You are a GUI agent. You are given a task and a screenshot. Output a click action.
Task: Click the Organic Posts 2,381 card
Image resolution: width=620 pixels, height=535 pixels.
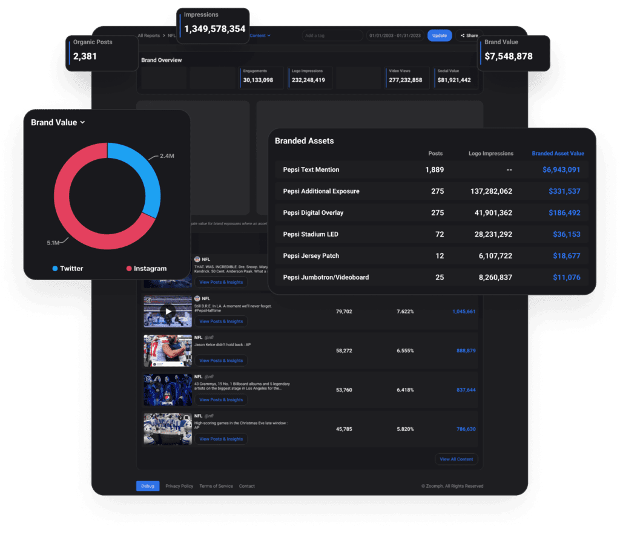point(102,53)
